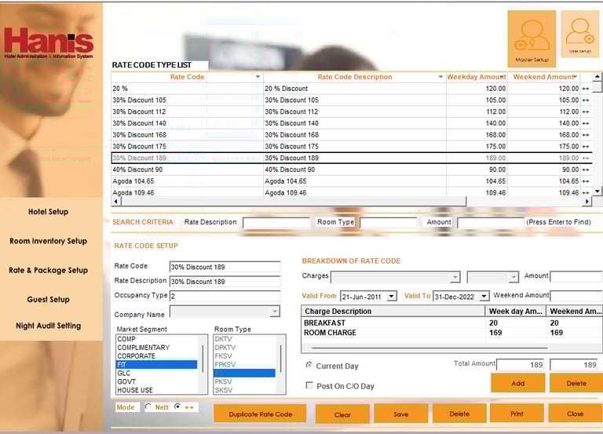Click the Clear button
This screenshot has height=434, width=603.
click(342, 414)
